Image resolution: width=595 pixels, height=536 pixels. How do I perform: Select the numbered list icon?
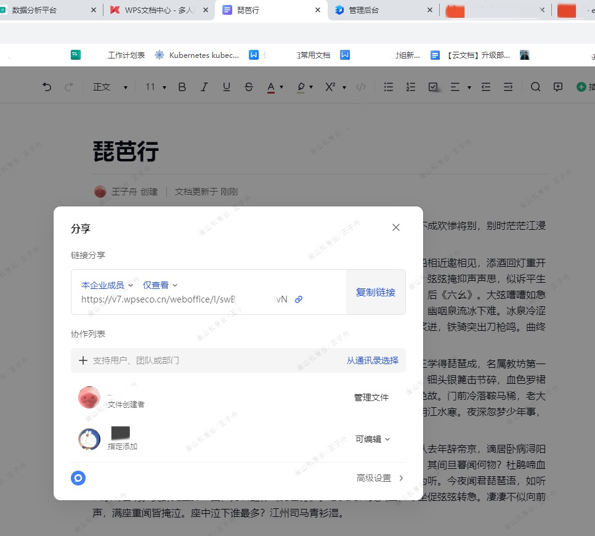pyautogui.click(x=411, y=87)
